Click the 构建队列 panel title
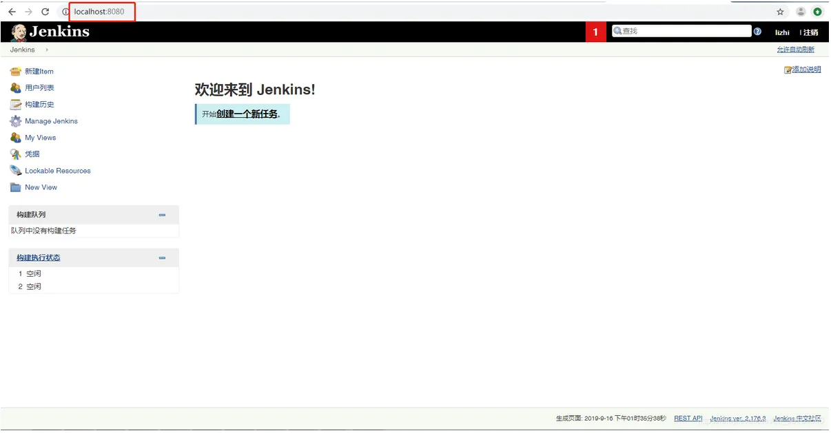This screenshot has height=433, width=831. 31,215
